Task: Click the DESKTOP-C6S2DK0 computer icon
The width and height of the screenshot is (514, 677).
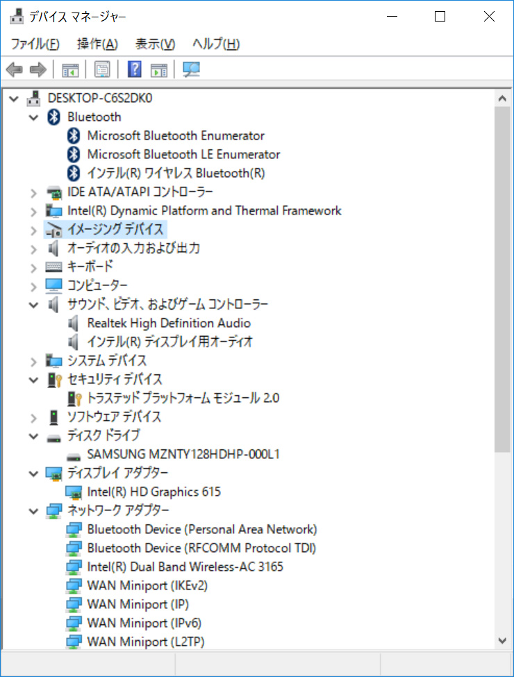Action: [34, 99]
